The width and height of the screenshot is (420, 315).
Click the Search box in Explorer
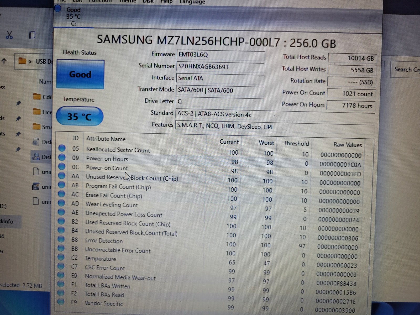click(406, 70)
